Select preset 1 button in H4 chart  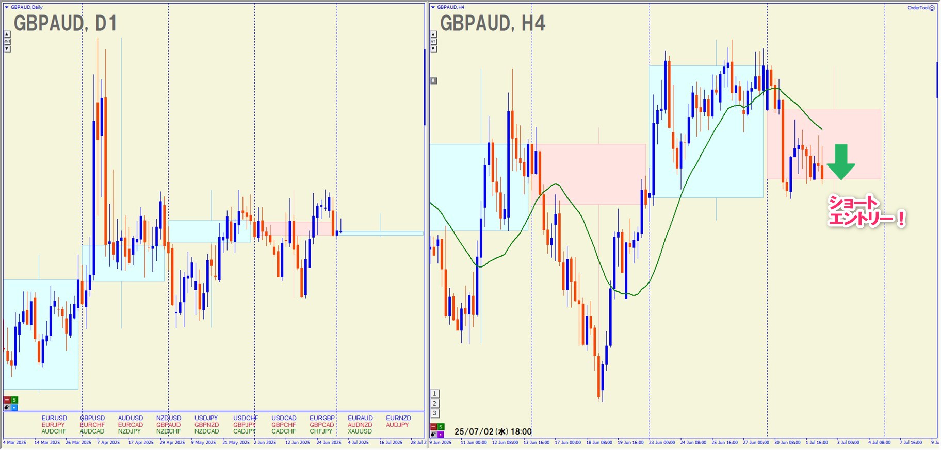[434, 394]
